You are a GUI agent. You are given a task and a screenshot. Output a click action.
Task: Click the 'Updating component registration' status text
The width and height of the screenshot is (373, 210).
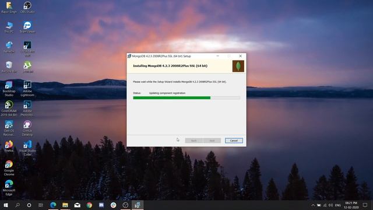(x=167, y=93)
